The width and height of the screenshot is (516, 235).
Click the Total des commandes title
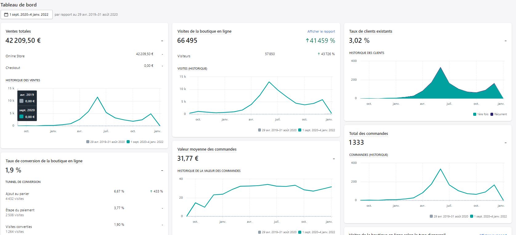coord(368,134)
